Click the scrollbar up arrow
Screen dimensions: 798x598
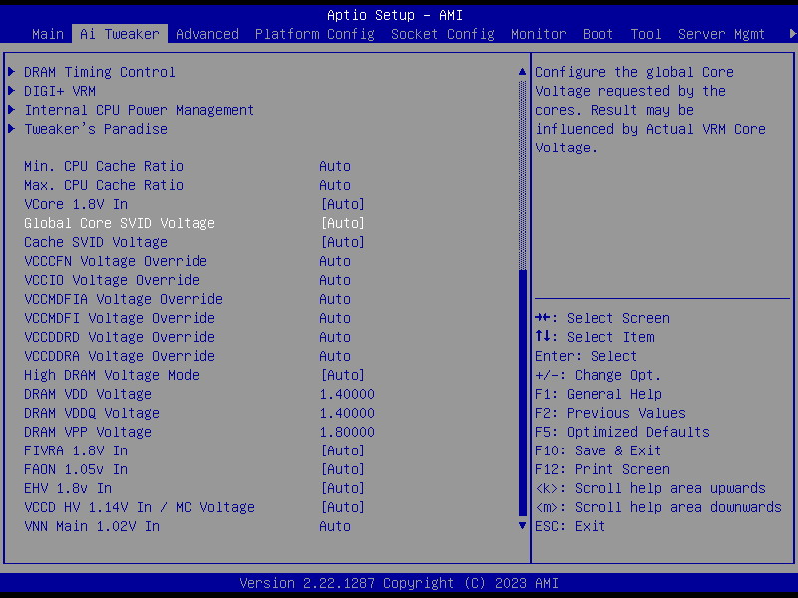pos(522,72)
